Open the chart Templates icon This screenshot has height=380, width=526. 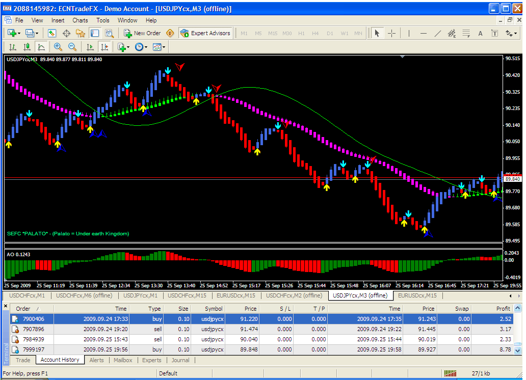tap(156, 47)
